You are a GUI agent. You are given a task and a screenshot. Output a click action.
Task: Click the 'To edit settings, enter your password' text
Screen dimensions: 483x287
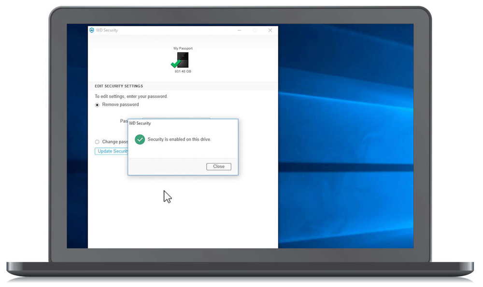tap(131, 96)
